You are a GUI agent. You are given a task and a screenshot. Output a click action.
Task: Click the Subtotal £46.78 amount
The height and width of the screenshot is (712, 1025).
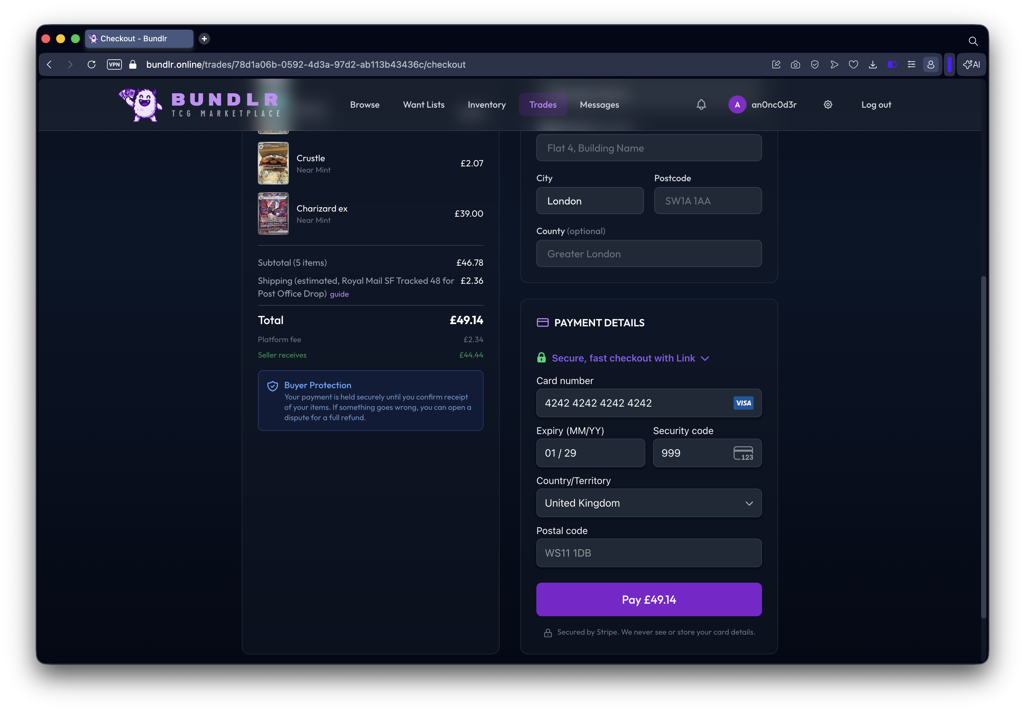click(x=470, y=262)
